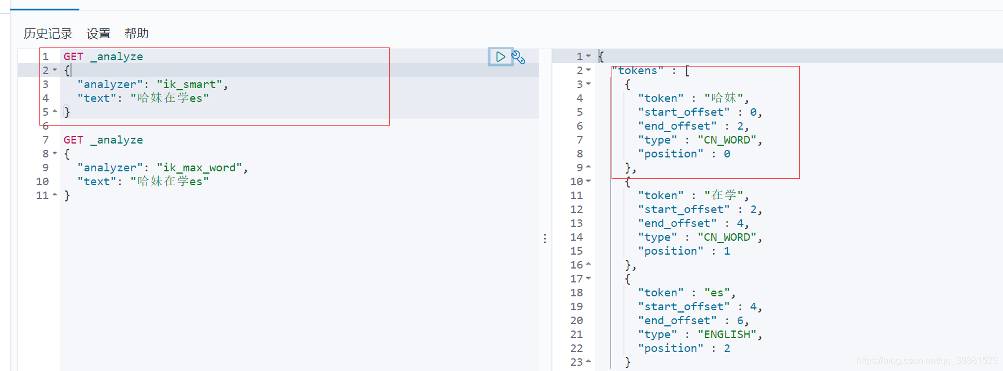
Task: Click end_offset : 2 on response line 6
Action: (694, 126)
